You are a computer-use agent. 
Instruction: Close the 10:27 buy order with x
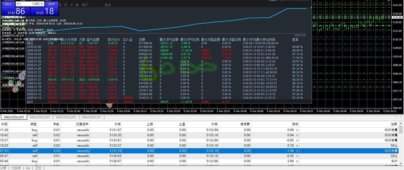click(x=297, y=140)
